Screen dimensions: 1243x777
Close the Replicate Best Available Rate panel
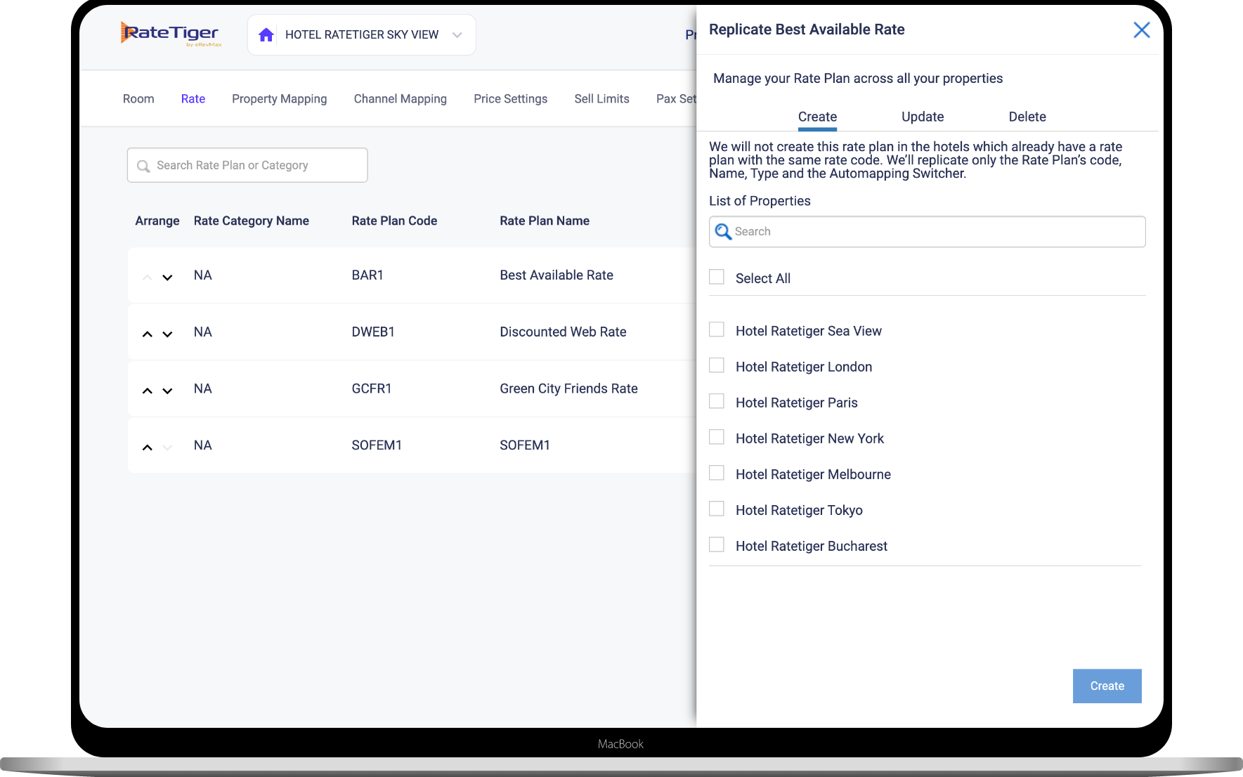point(1141,30)
